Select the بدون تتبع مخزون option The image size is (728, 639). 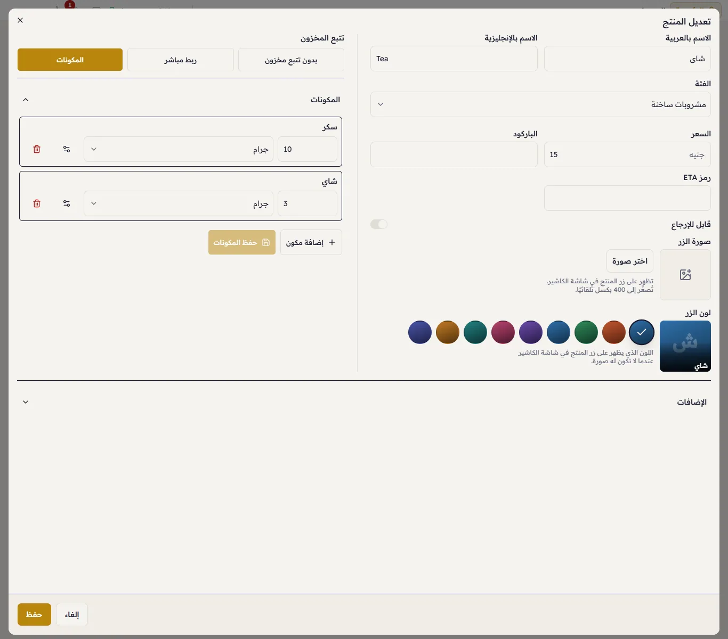pyautogui.click(x=291, y=60)
